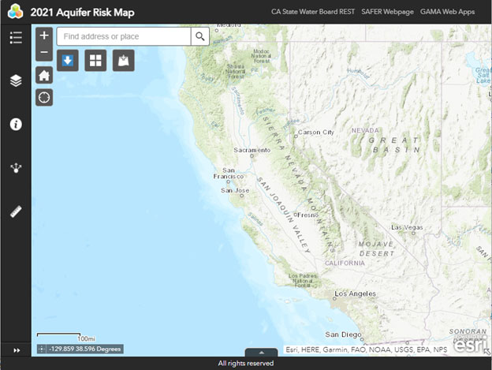Open the Legend list panel icon
This screenshot has width=492, height=370.
(x=16, y=38)
